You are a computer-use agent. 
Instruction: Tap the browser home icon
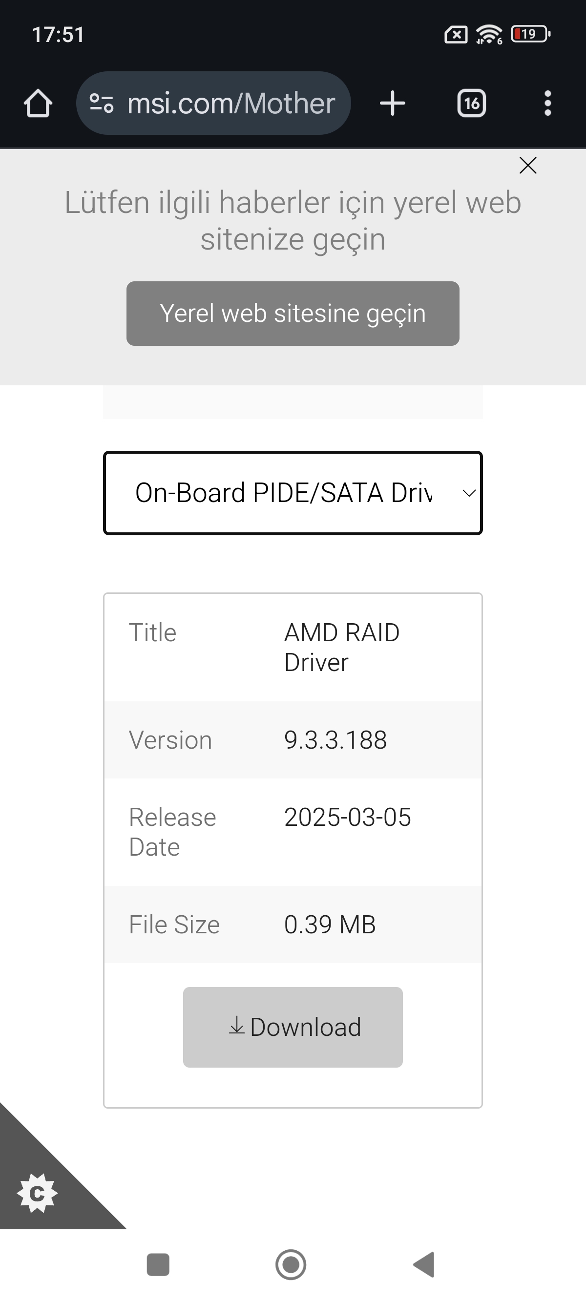(x=38, y=103)
